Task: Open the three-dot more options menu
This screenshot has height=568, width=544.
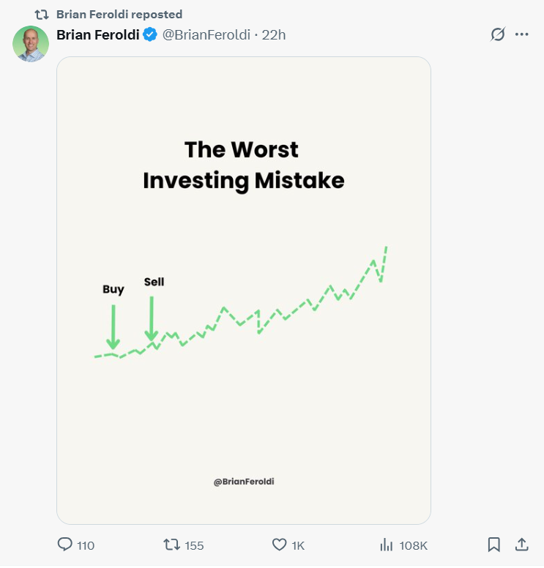Action: click(522, 35)
